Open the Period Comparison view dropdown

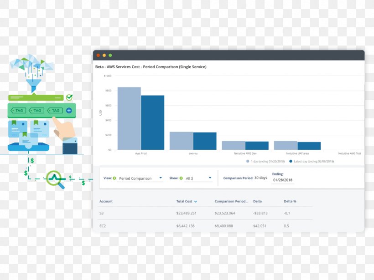coord(140,178)
